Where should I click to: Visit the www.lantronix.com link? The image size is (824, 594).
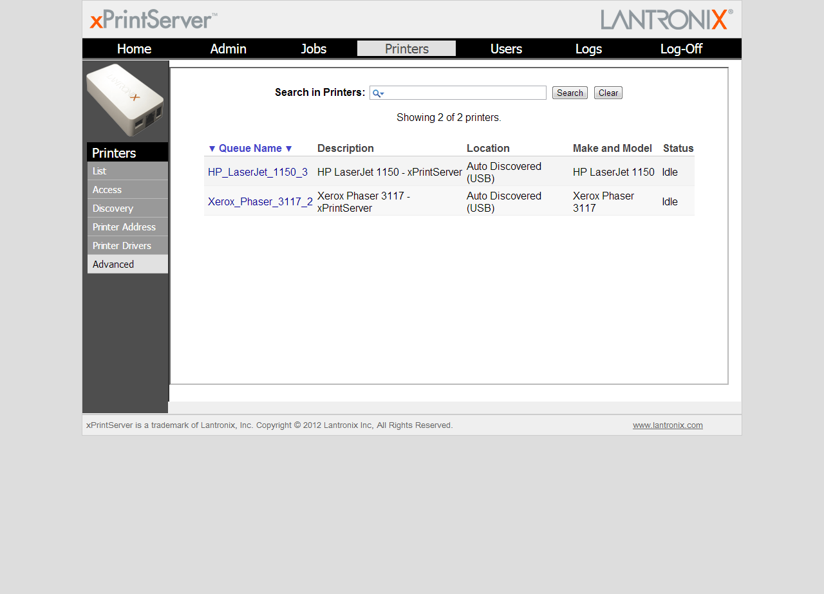[x=668, y=425]
